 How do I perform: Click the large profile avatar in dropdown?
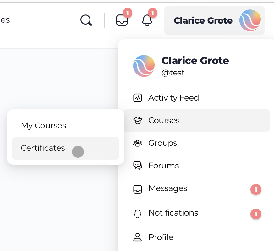[x=144, y=66]
